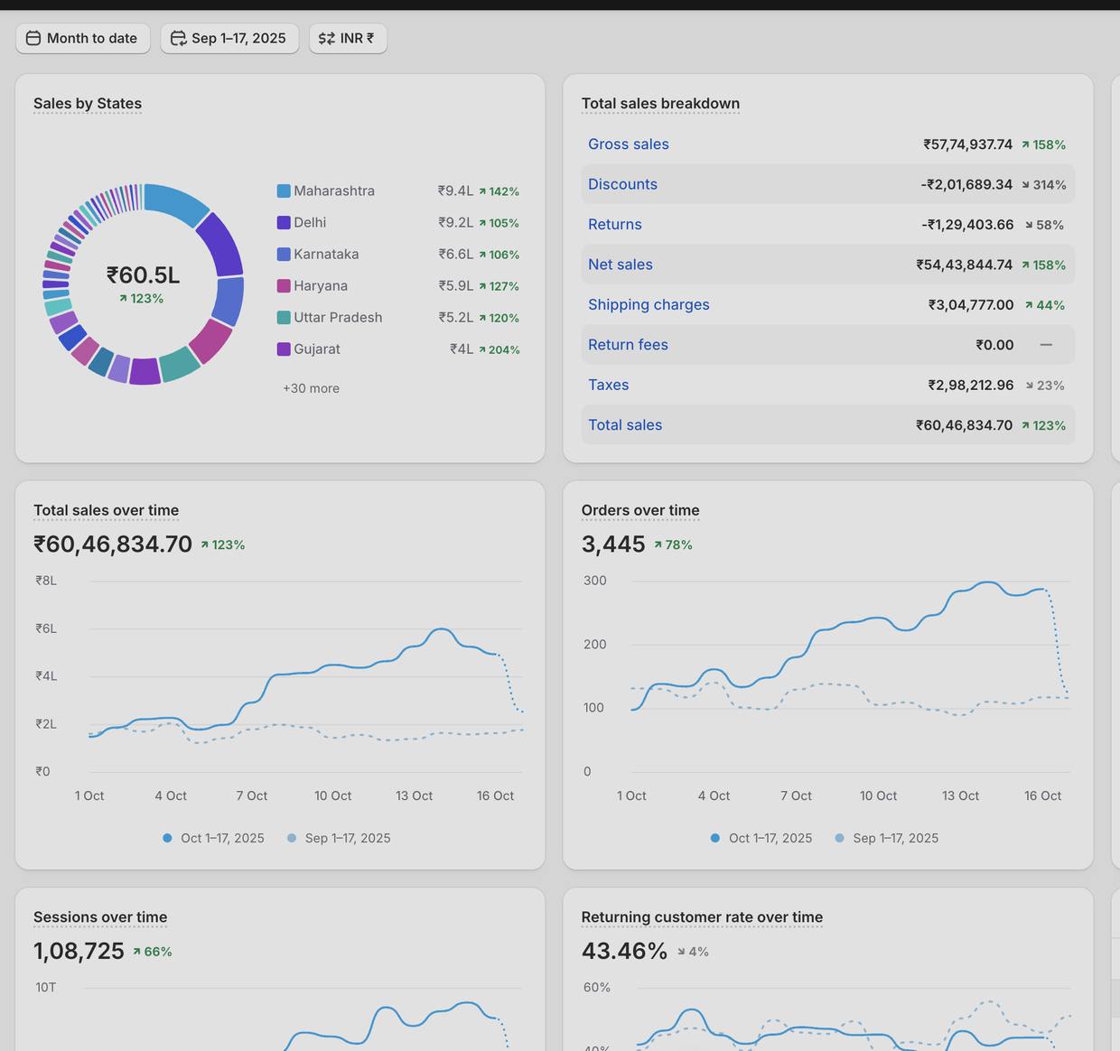The height and width of the screenshot is (1051, 1120).
Task: Click the 66% sessions increase indicator
Action: [152, 952]
